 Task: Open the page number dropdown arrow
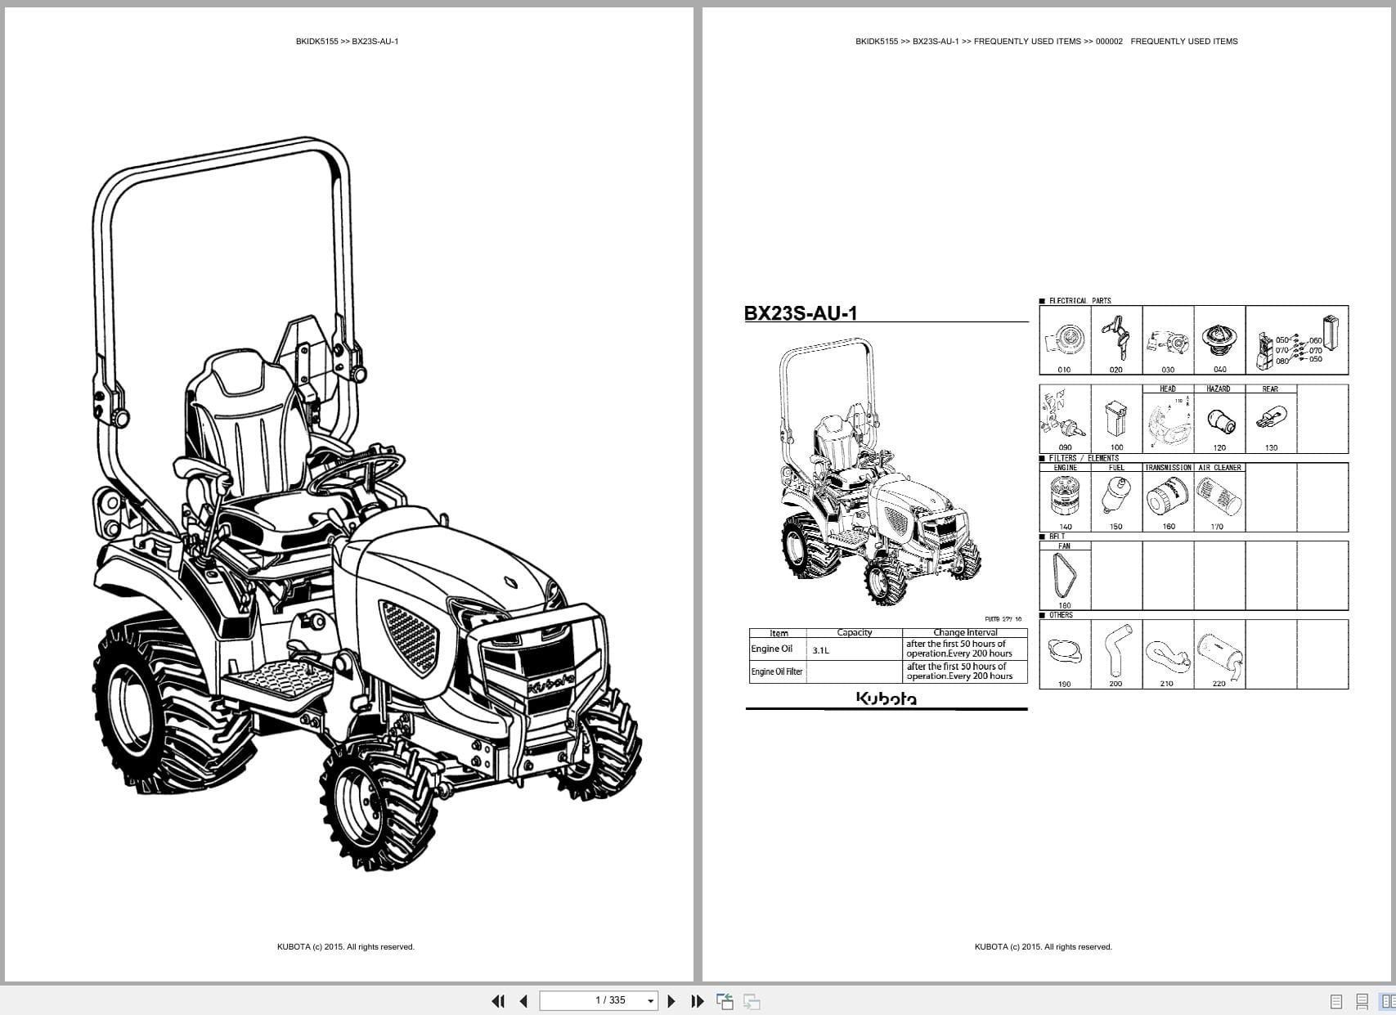click(651, 1001)
